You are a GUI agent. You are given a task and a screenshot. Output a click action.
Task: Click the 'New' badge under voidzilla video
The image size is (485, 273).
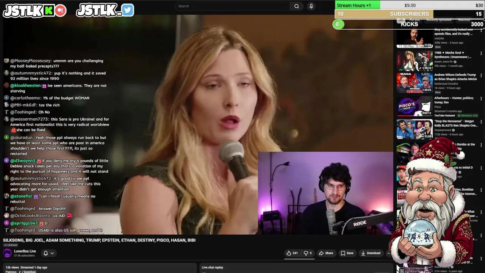(438, 47)
